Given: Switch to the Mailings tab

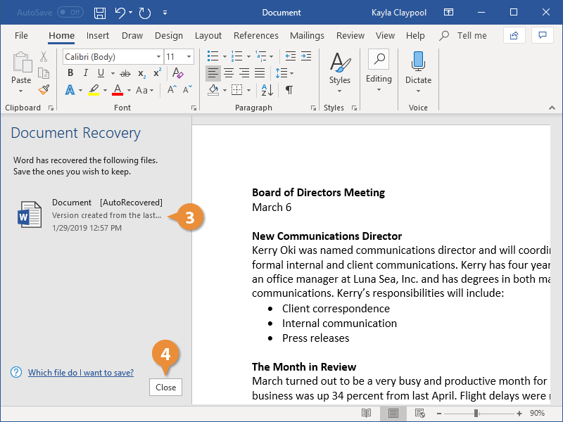Looking at the screenshot, I should 307,36.
